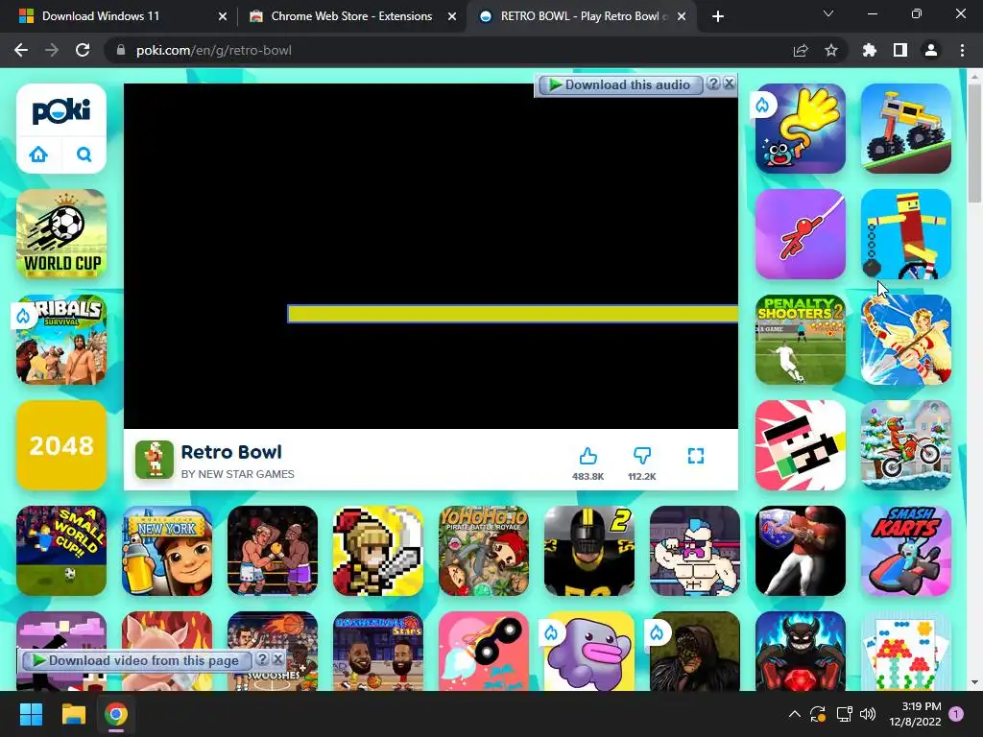Open the Windows Start menu
983x737 pixels.
point(31,714)
